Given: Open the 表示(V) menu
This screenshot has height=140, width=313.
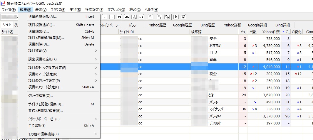Looking at the screenshot, I should pyautogui.click(x=41, y=10).
